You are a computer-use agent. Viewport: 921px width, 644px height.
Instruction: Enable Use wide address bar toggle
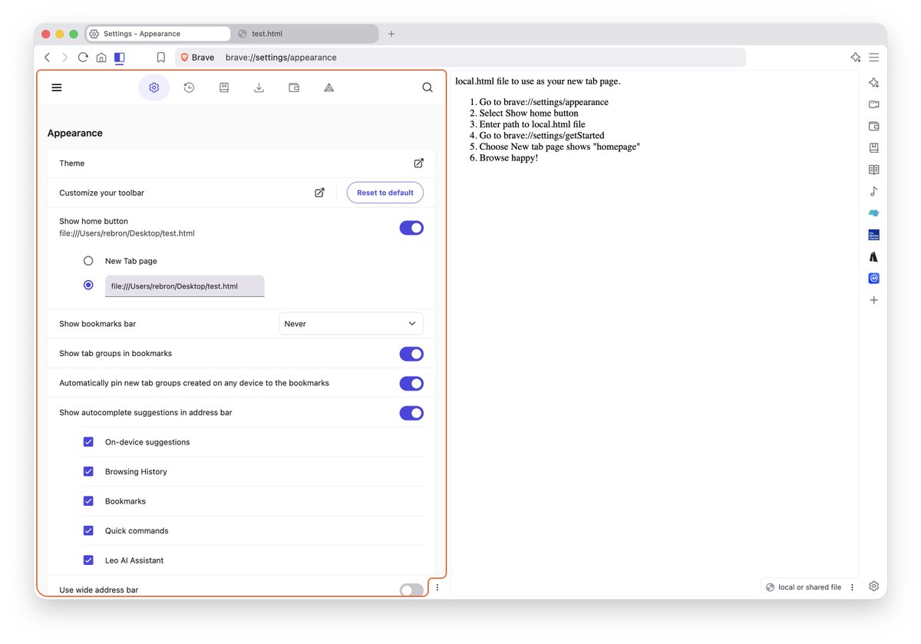tap(411, 590)
